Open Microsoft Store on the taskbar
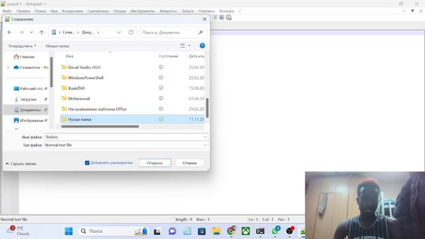 [x=202, y=231]
